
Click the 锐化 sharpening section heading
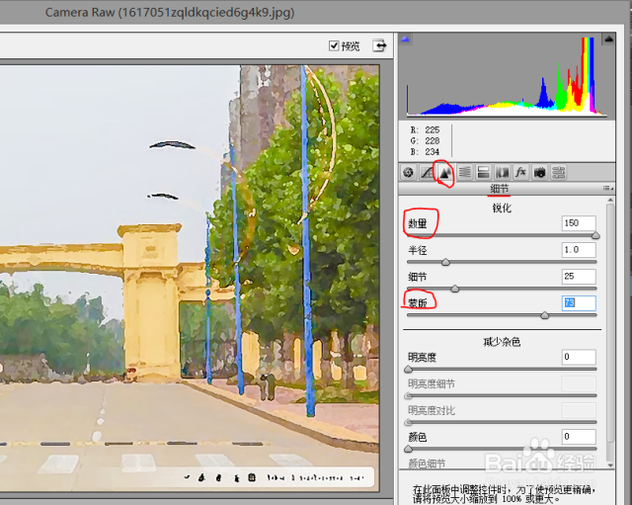pos(502,209)
